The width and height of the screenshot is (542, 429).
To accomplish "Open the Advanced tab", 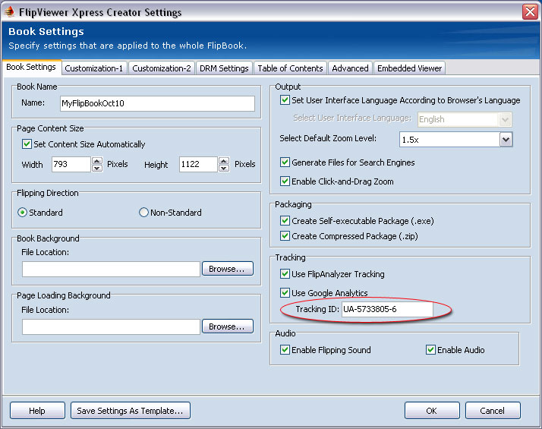I will (350, 68).
